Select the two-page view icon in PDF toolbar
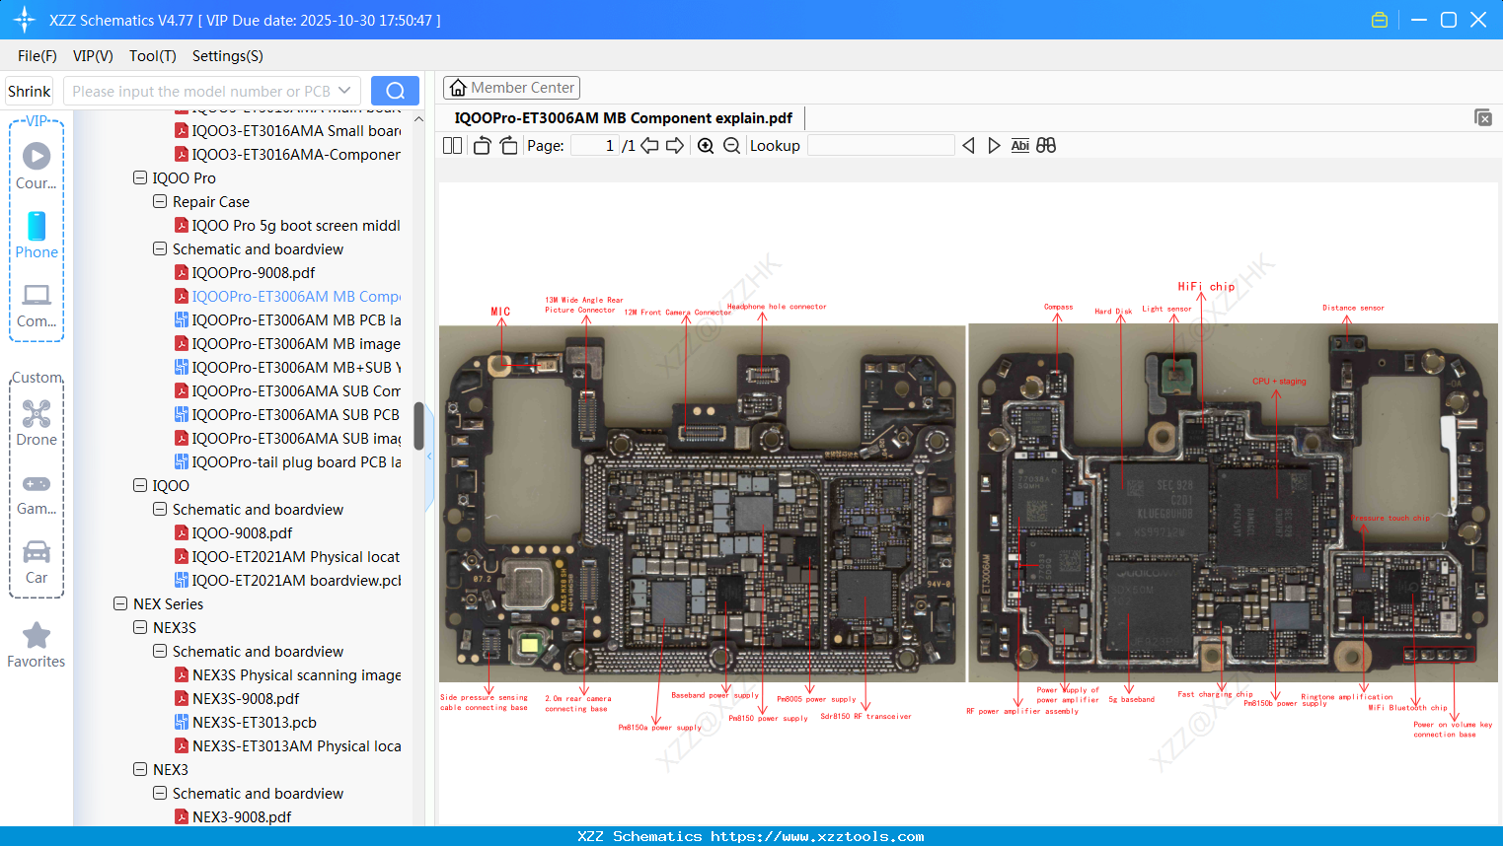Image resolution: width=1503 pixels, height=846 pixels. click(452, 145)
